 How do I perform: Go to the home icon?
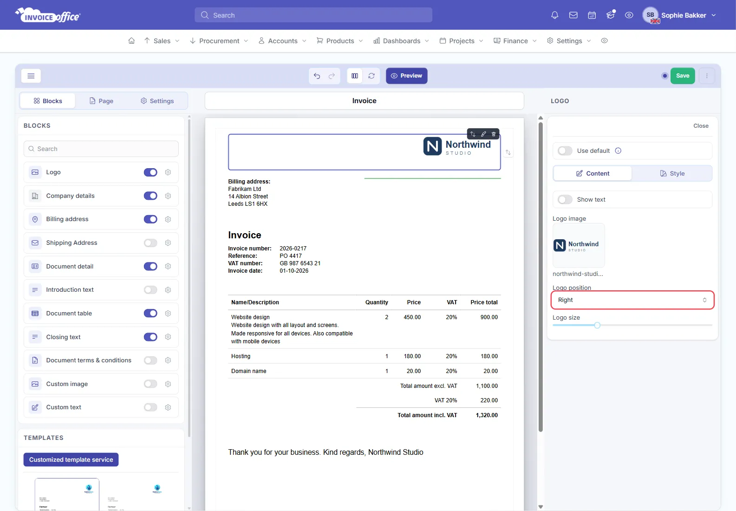point(131,41)
